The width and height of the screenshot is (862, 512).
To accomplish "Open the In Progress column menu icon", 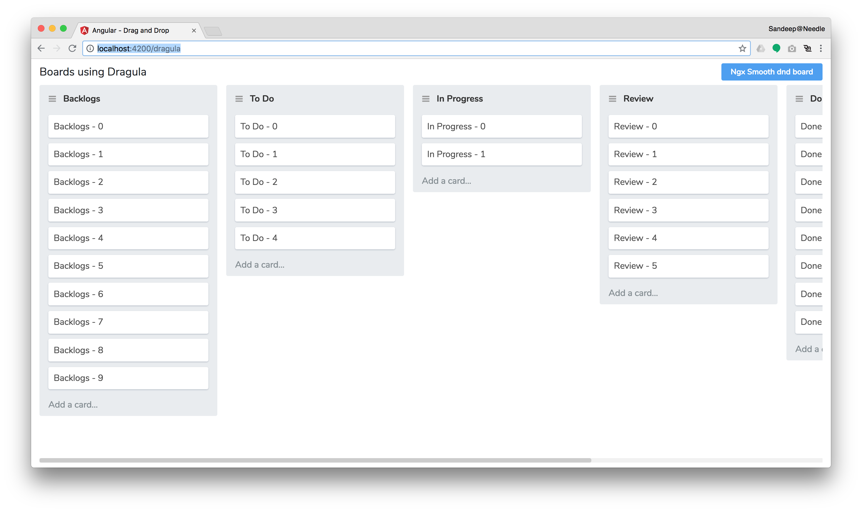I will [426, 99].
